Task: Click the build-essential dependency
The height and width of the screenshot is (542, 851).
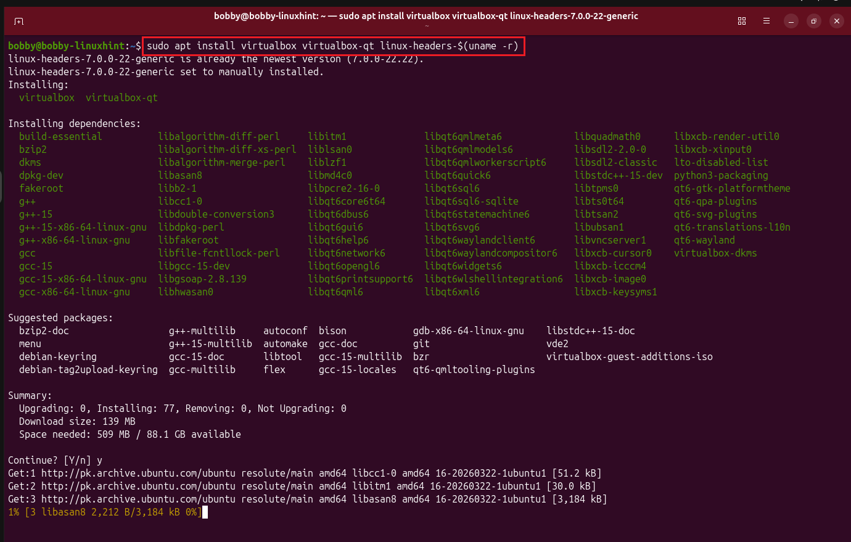Action: pos(60,136)
